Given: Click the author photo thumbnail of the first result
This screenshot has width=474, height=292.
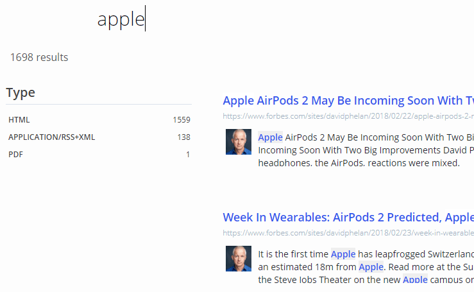Looking at the screenshot, I should click(238, 142).
